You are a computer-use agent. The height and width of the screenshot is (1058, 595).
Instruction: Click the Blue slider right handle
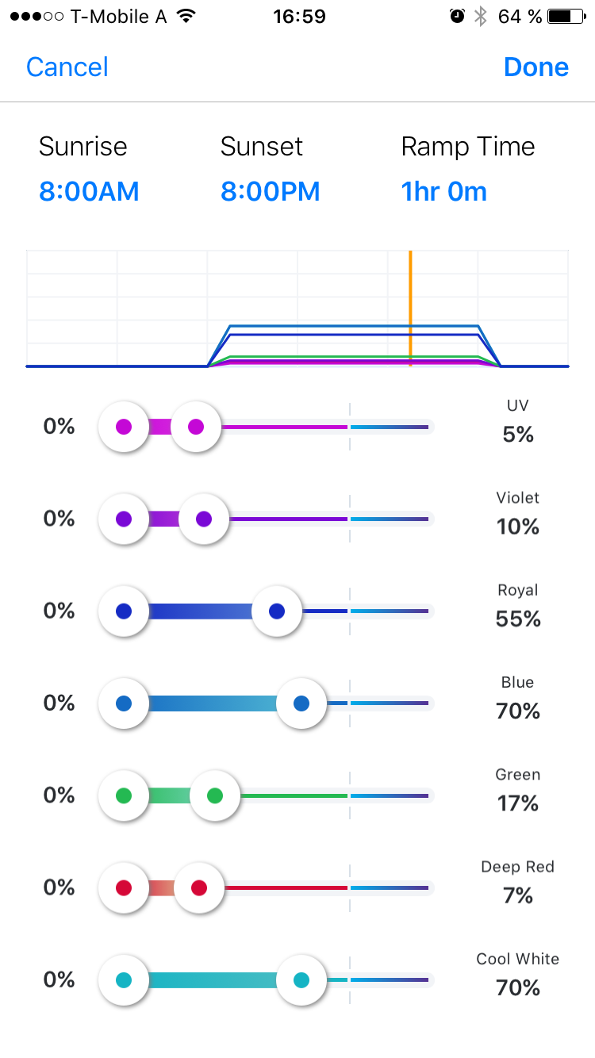[x=301, y=703]
